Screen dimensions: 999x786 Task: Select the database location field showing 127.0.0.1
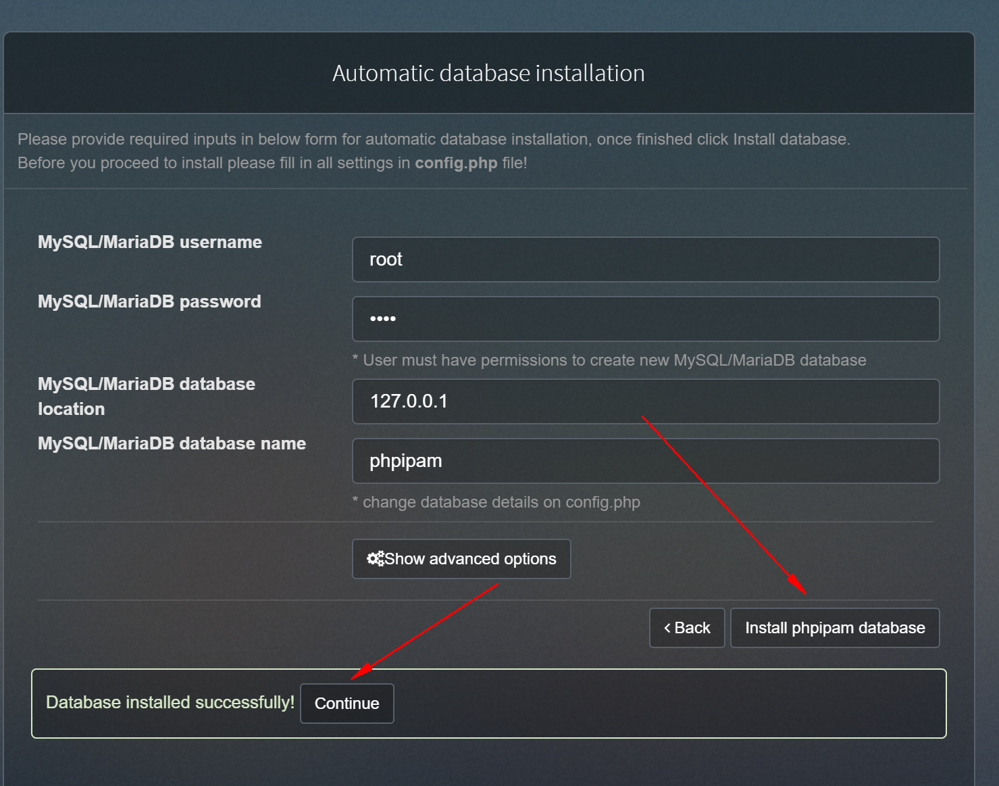point(645,401)
